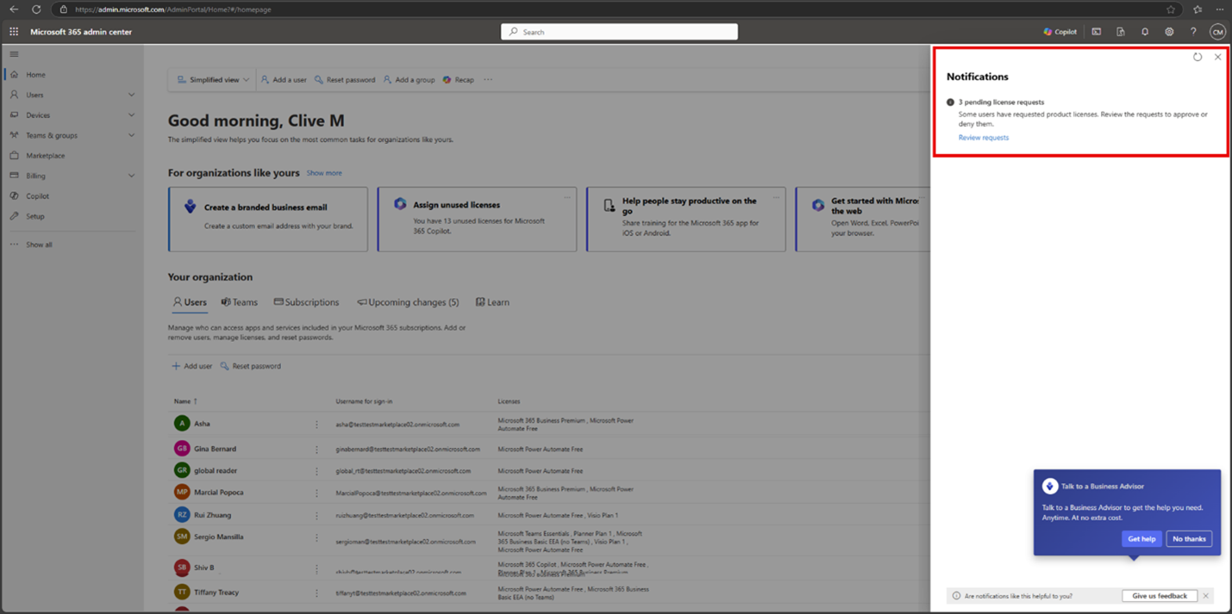
Task: Dismiss the notifications feedback bar
Action: coord(1205,596)
